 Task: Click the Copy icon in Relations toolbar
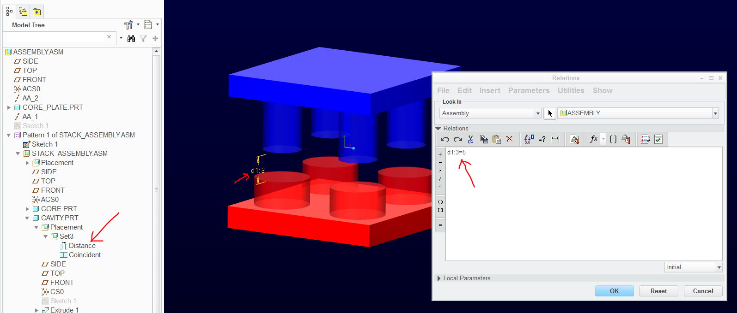[484, 139]
